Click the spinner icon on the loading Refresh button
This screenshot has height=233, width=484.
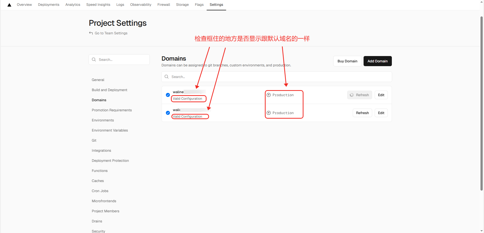(x=352, y=95)
